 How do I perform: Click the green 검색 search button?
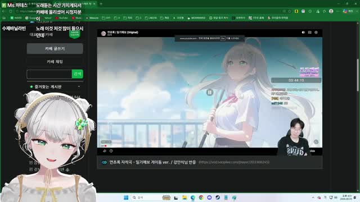[78, 74]
